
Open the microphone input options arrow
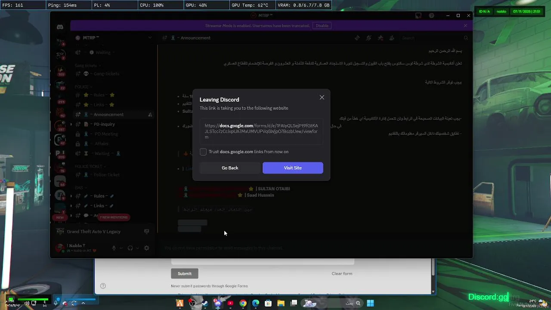121,248
